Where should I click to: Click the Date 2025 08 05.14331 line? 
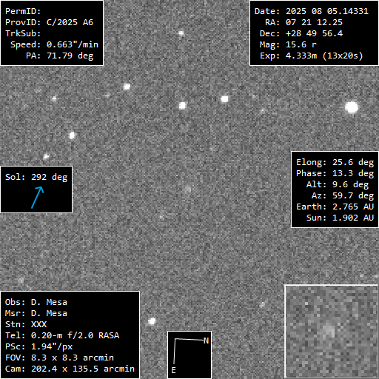tap(312, 11)
